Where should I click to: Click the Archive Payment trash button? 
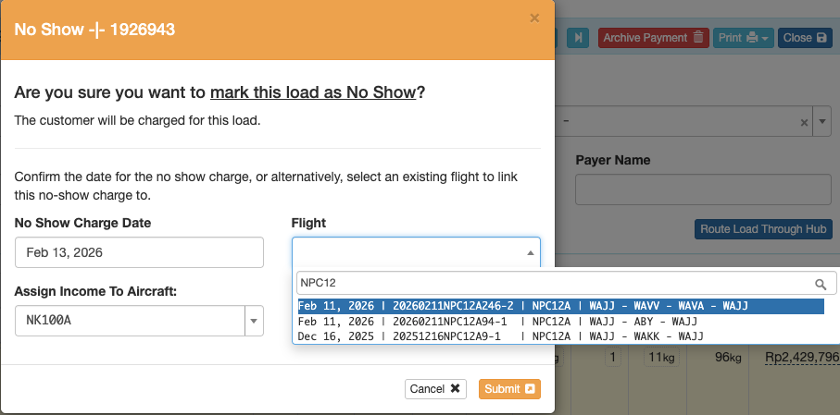click(654, 38)
